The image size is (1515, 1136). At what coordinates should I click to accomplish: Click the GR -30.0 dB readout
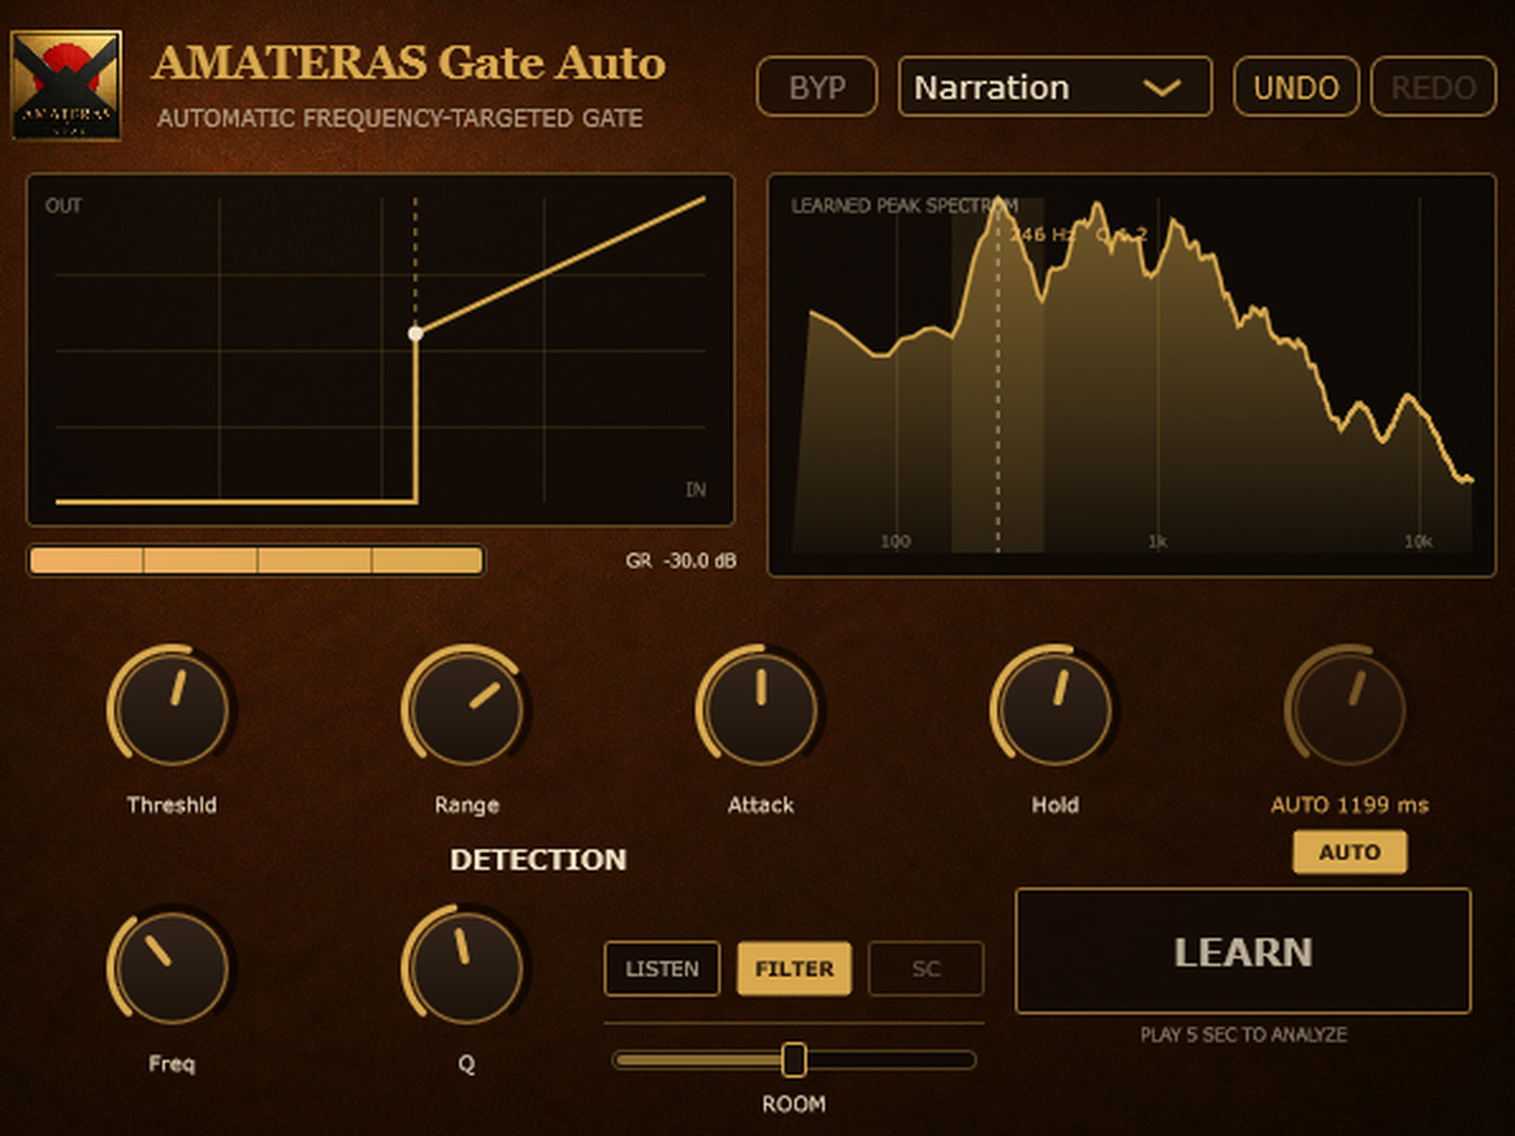(680, 560)
